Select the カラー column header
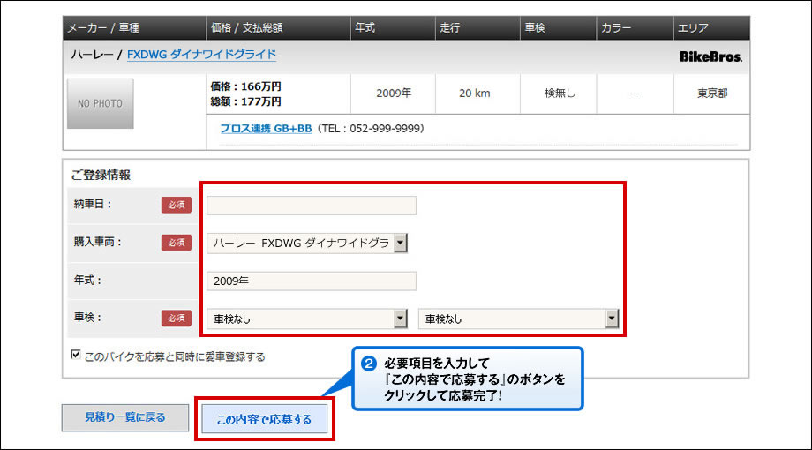This screenshot has width=812, height=450. [x=616, y=28]
